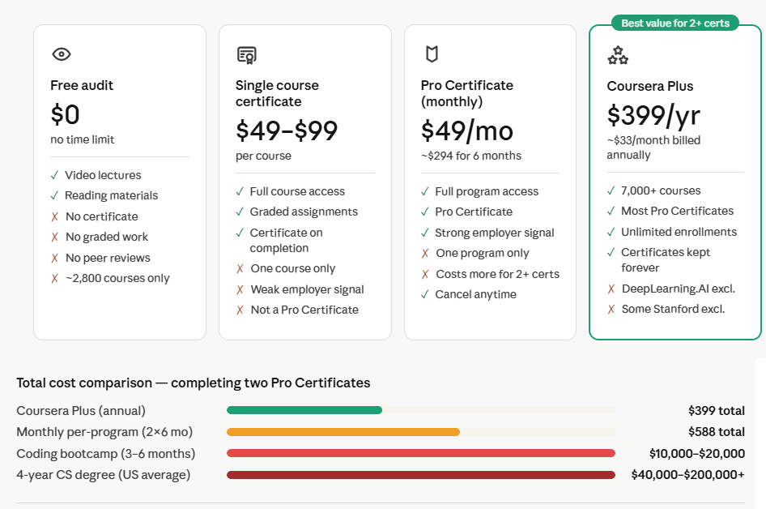Click the 'Coursera Plus (annual)' row label
The height and width of the screenshot is (509, 766).
pyautogui.click(x=81, y=411)
